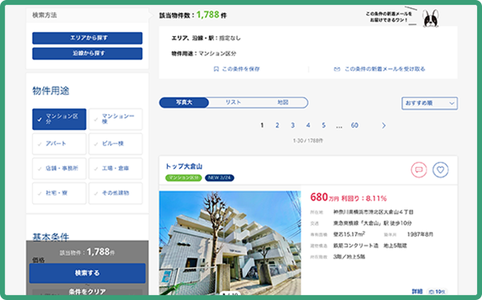Click 東急東横線「大倉山」駅 徒歩10分 text
Image resolution: width=482 pixels, height=300 pixels.
click(x=373, y=223)
